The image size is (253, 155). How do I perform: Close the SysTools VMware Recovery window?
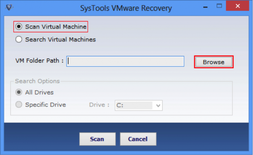(237, 6)
